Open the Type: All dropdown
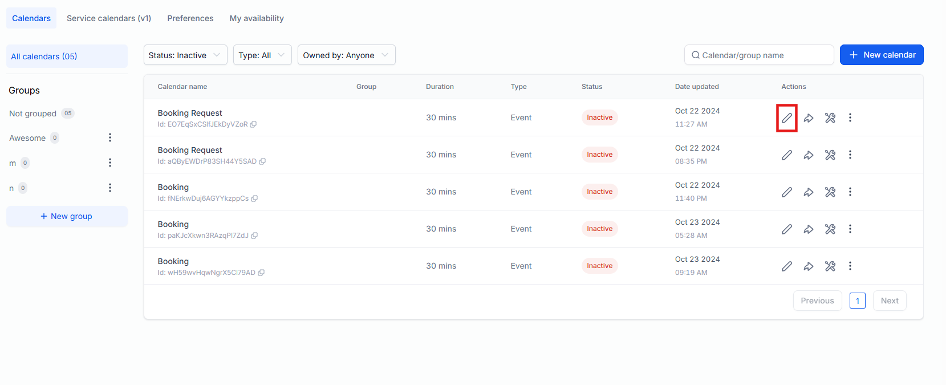This screenshot has height=385, width=946. (x=262, y=55)
